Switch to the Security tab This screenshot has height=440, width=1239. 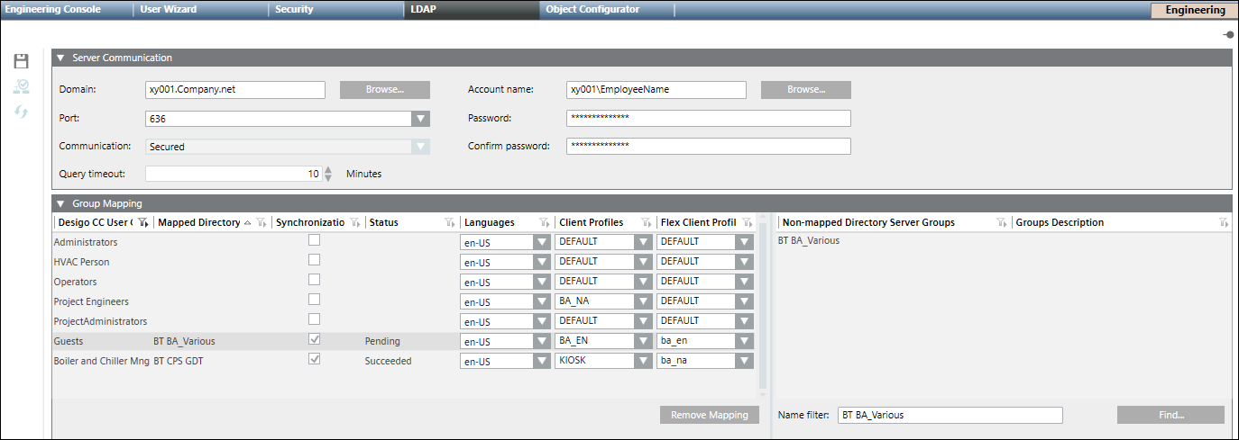tap(294, 10)
